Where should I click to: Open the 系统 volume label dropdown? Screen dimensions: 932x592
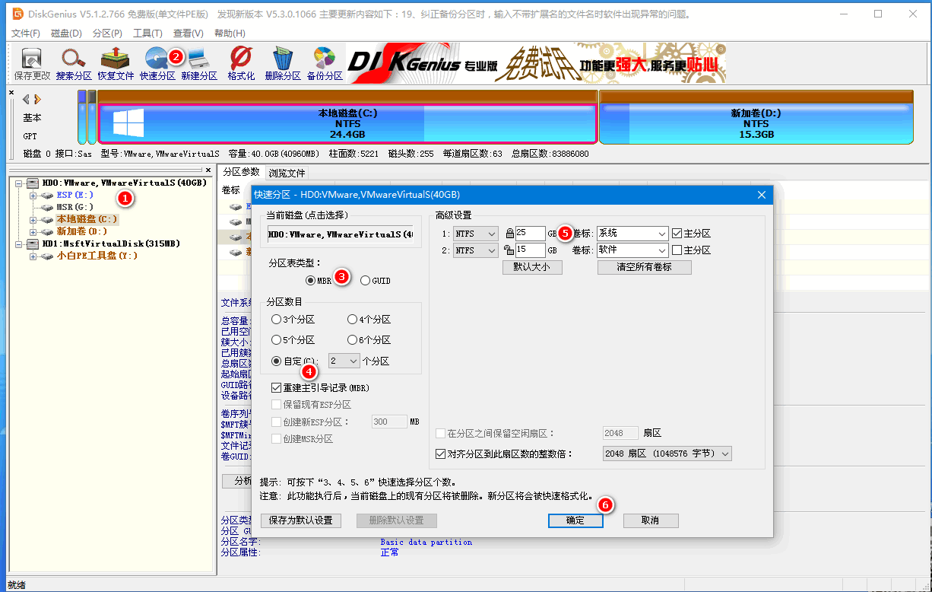[x=632, y=233]
